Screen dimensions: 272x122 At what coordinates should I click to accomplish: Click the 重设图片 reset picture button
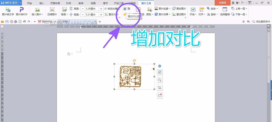click(x=179, y=15)
